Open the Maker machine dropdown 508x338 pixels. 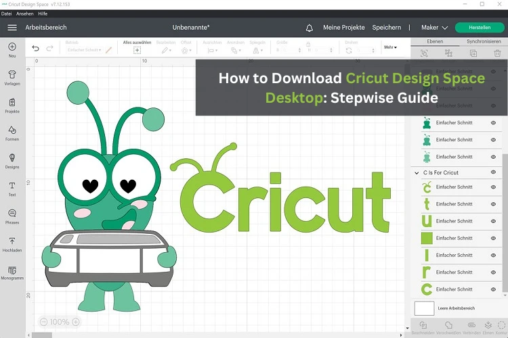pos(434,28)
